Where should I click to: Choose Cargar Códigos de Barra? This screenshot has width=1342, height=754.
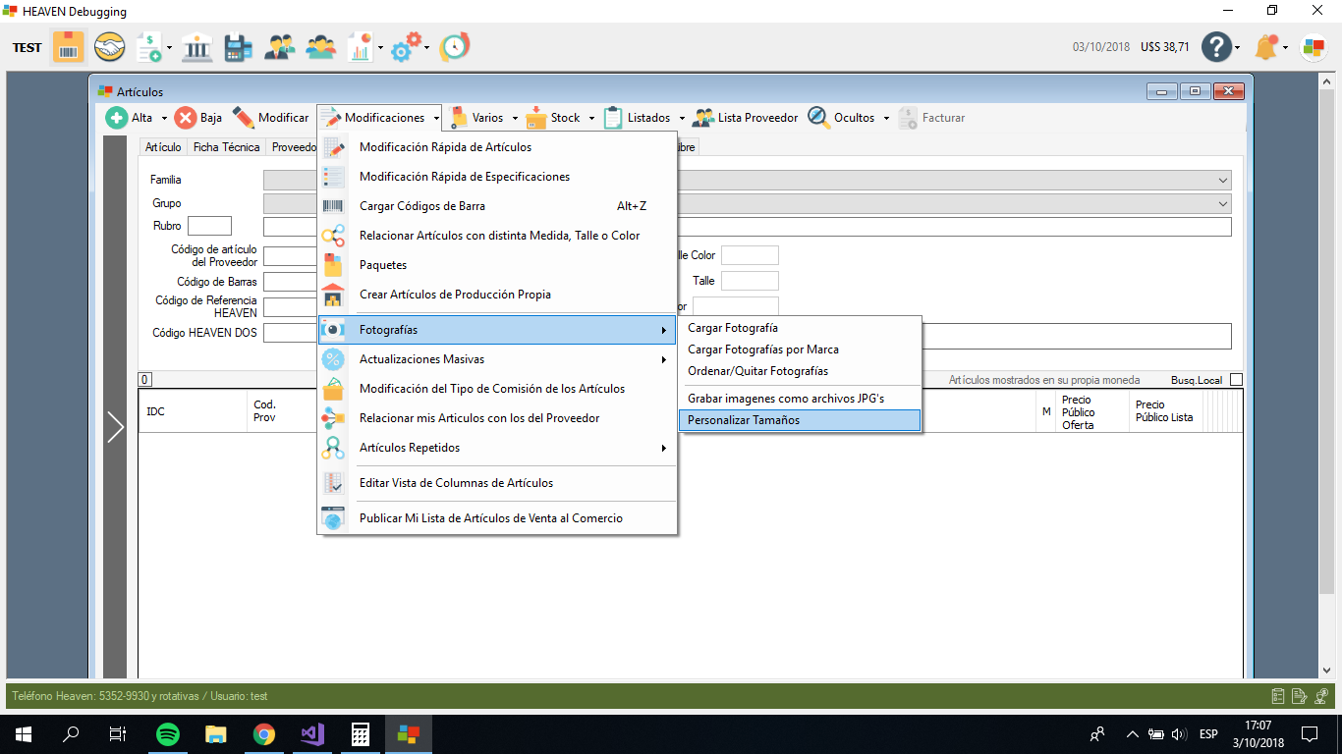click(497, 206)
